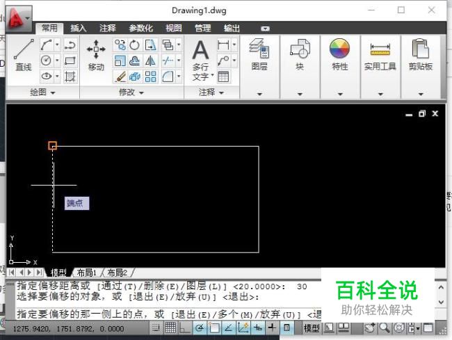
Task: Toggle Grid Display in status bar
Action: click(170, 327)
